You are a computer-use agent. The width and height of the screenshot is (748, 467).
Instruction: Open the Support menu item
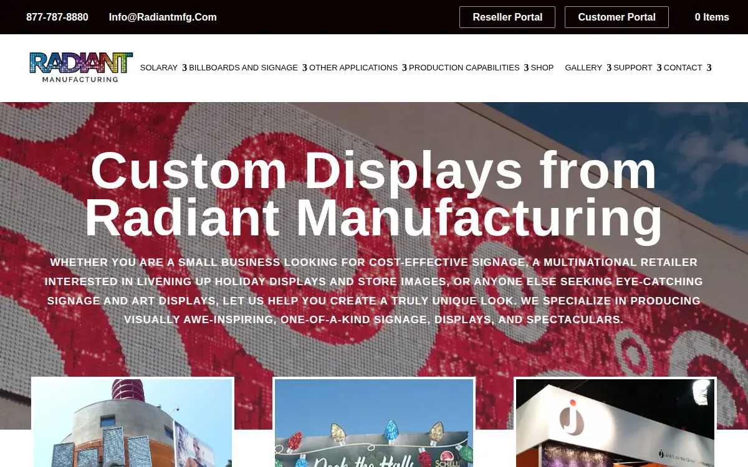[x=633, y=68]
